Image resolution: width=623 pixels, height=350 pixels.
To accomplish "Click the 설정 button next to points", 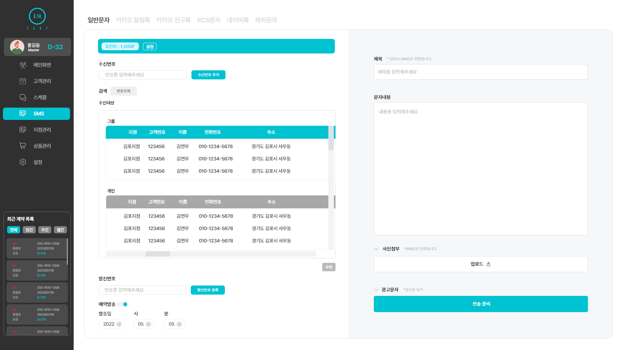I will point(150,47).
